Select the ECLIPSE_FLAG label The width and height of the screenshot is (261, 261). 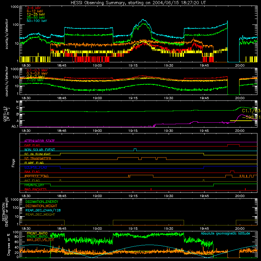tap(36, 167)
